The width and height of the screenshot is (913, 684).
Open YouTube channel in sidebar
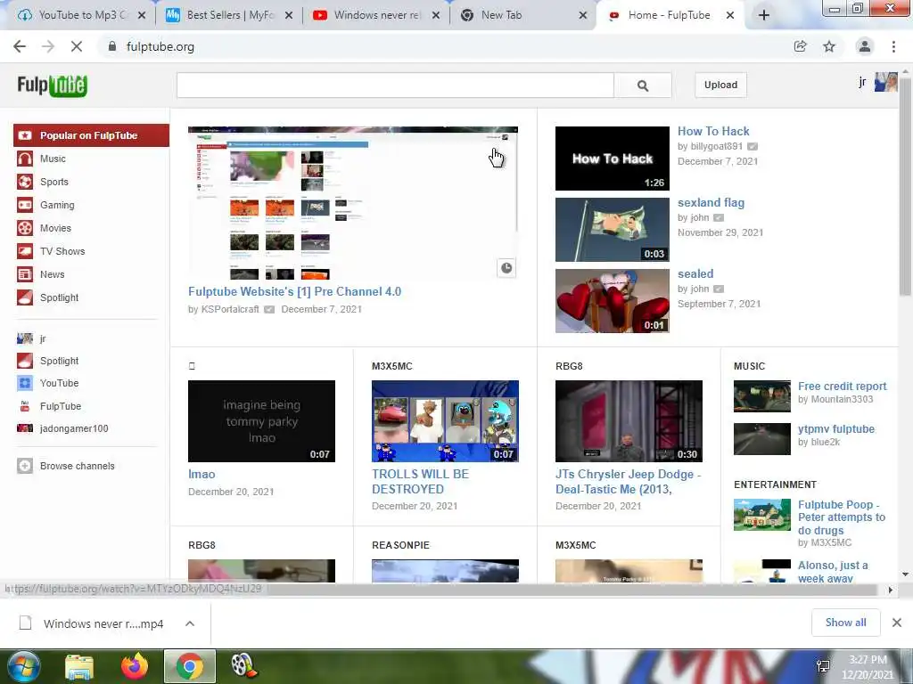pos(59,383)
